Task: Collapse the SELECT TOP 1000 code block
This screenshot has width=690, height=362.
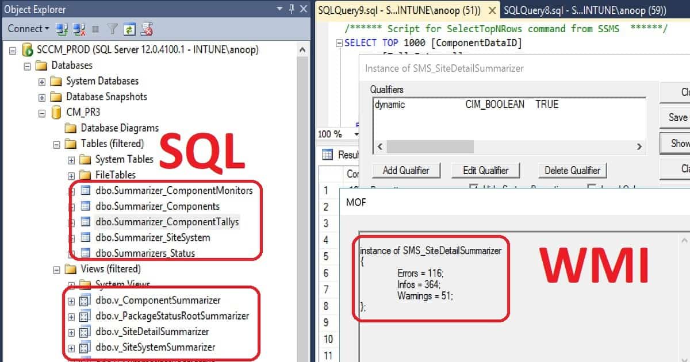Action: pos(340,43)
